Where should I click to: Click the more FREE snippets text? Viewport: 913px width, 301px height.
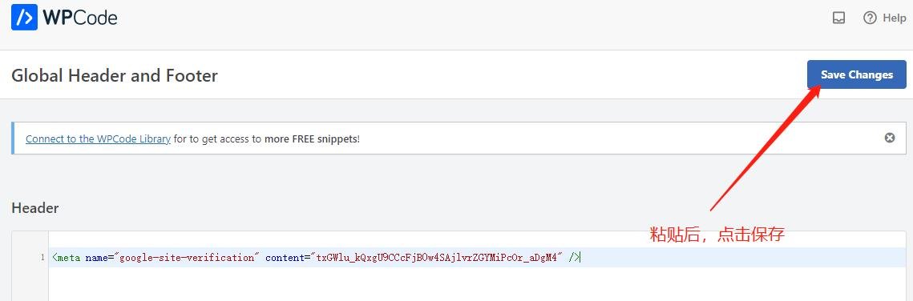(x=311, y=138)
